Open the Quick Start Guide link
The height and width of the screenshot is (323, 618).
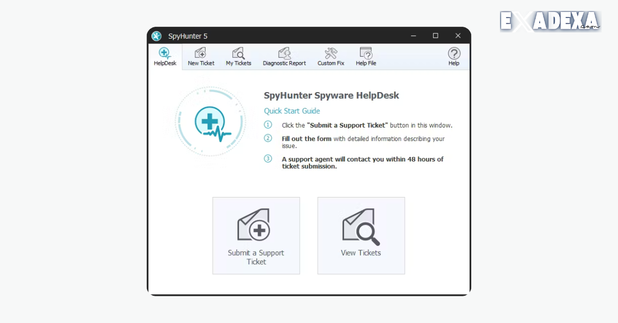(x=291, y=111)
